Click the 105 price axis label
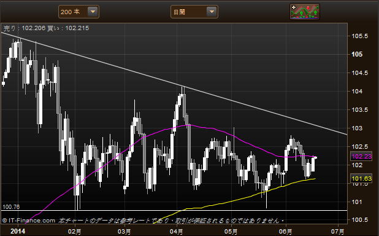 point(357,54)
